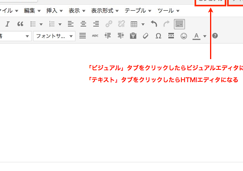Toggle strikethrough formatting
This screenshot has height=171, width=243.
95,36
